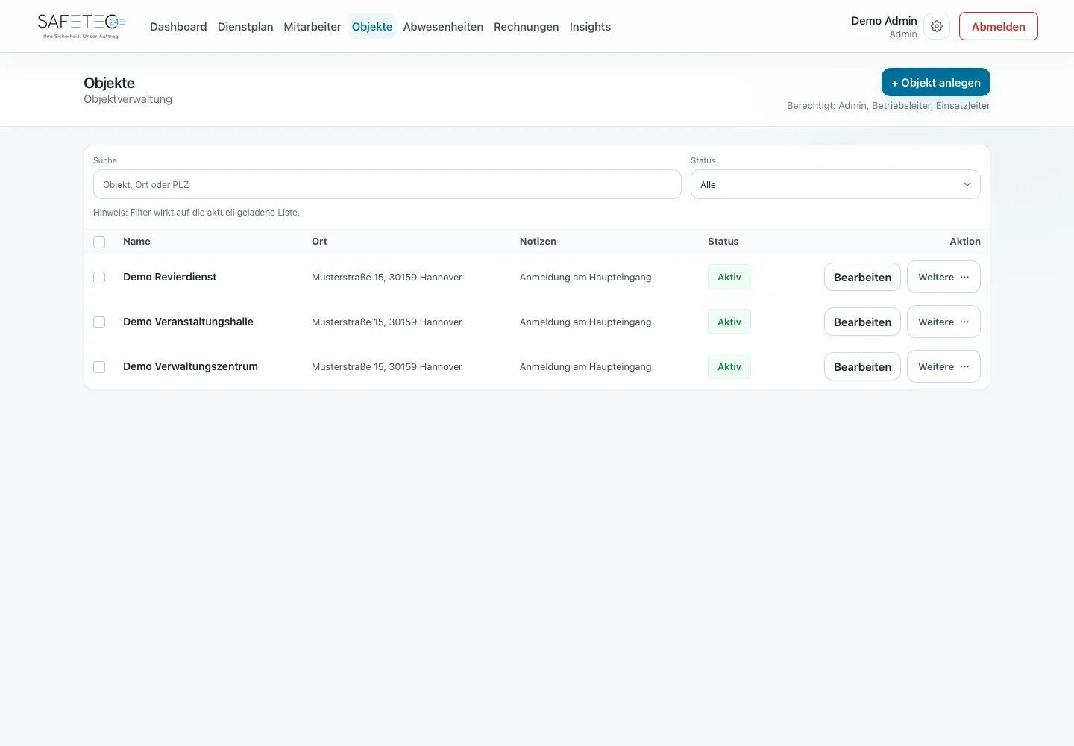The width and height of the screenshot is (1074, 746).
Task: Click the Aktiv badge in Demo Verwaltungszentrum row
Action: point(729,366)
